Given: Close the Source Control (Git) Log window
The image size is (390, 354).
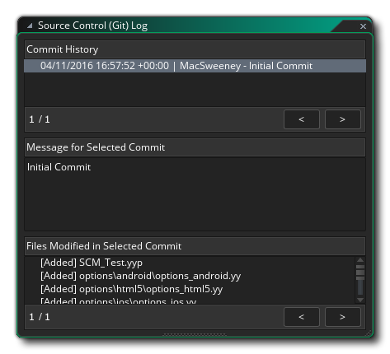Looking at the screenshot, I should pyautogui.click(x=363, y=26).
